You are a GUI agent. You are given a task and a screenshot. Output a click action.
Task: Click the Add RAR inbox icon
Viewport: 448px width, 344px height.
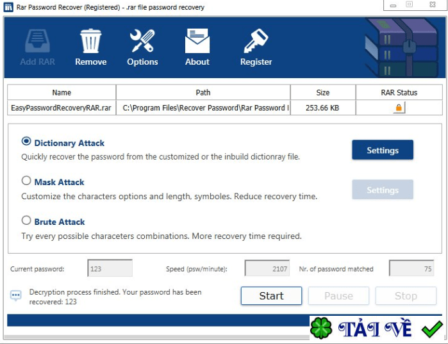pyautogui.click(x=37, y=41)
